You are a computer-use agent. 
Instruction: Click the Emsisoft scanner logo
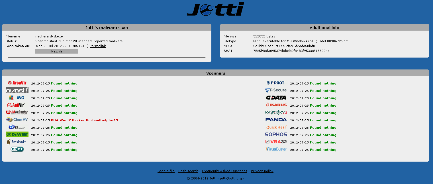pos(17,142)
